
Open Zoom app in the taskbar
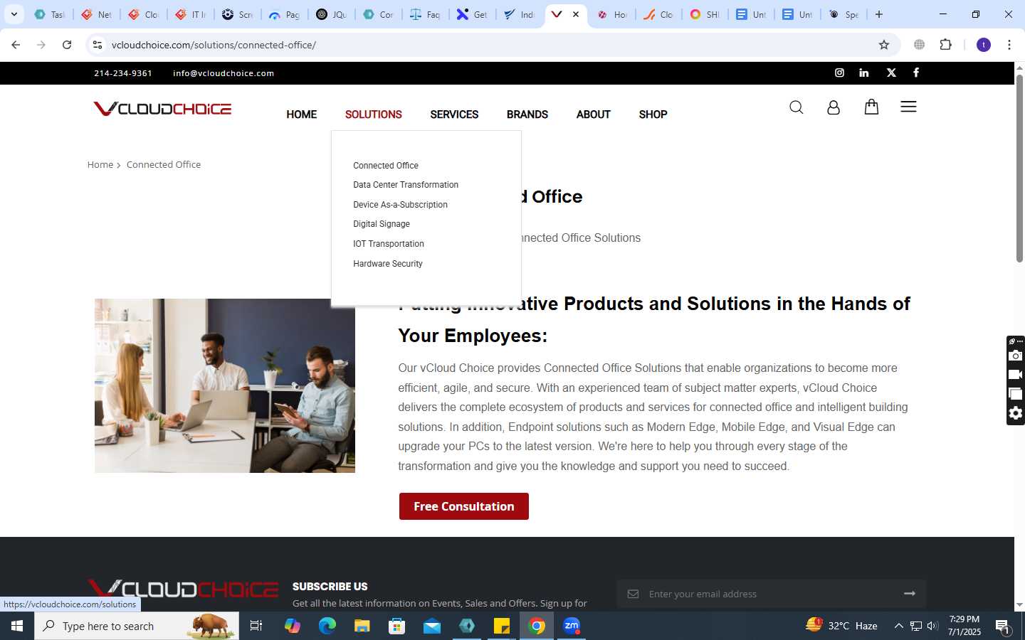(x=572, y=626)
